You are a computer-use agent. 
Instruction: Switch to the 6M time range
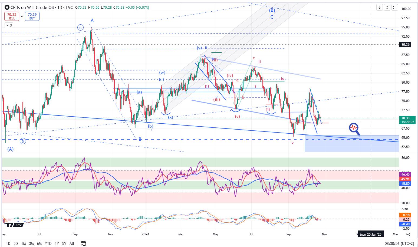[39, 243]
